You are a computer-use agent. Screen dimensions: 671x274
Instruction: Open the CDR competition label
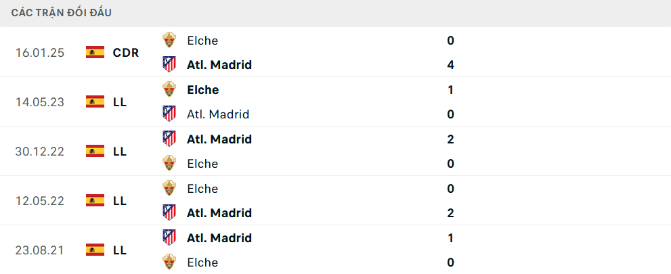(x=126, y=53)
